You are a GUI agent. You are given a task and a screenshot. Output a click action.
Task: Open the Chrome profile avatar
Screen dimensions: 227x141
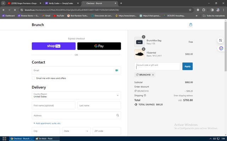click(218, 10)
